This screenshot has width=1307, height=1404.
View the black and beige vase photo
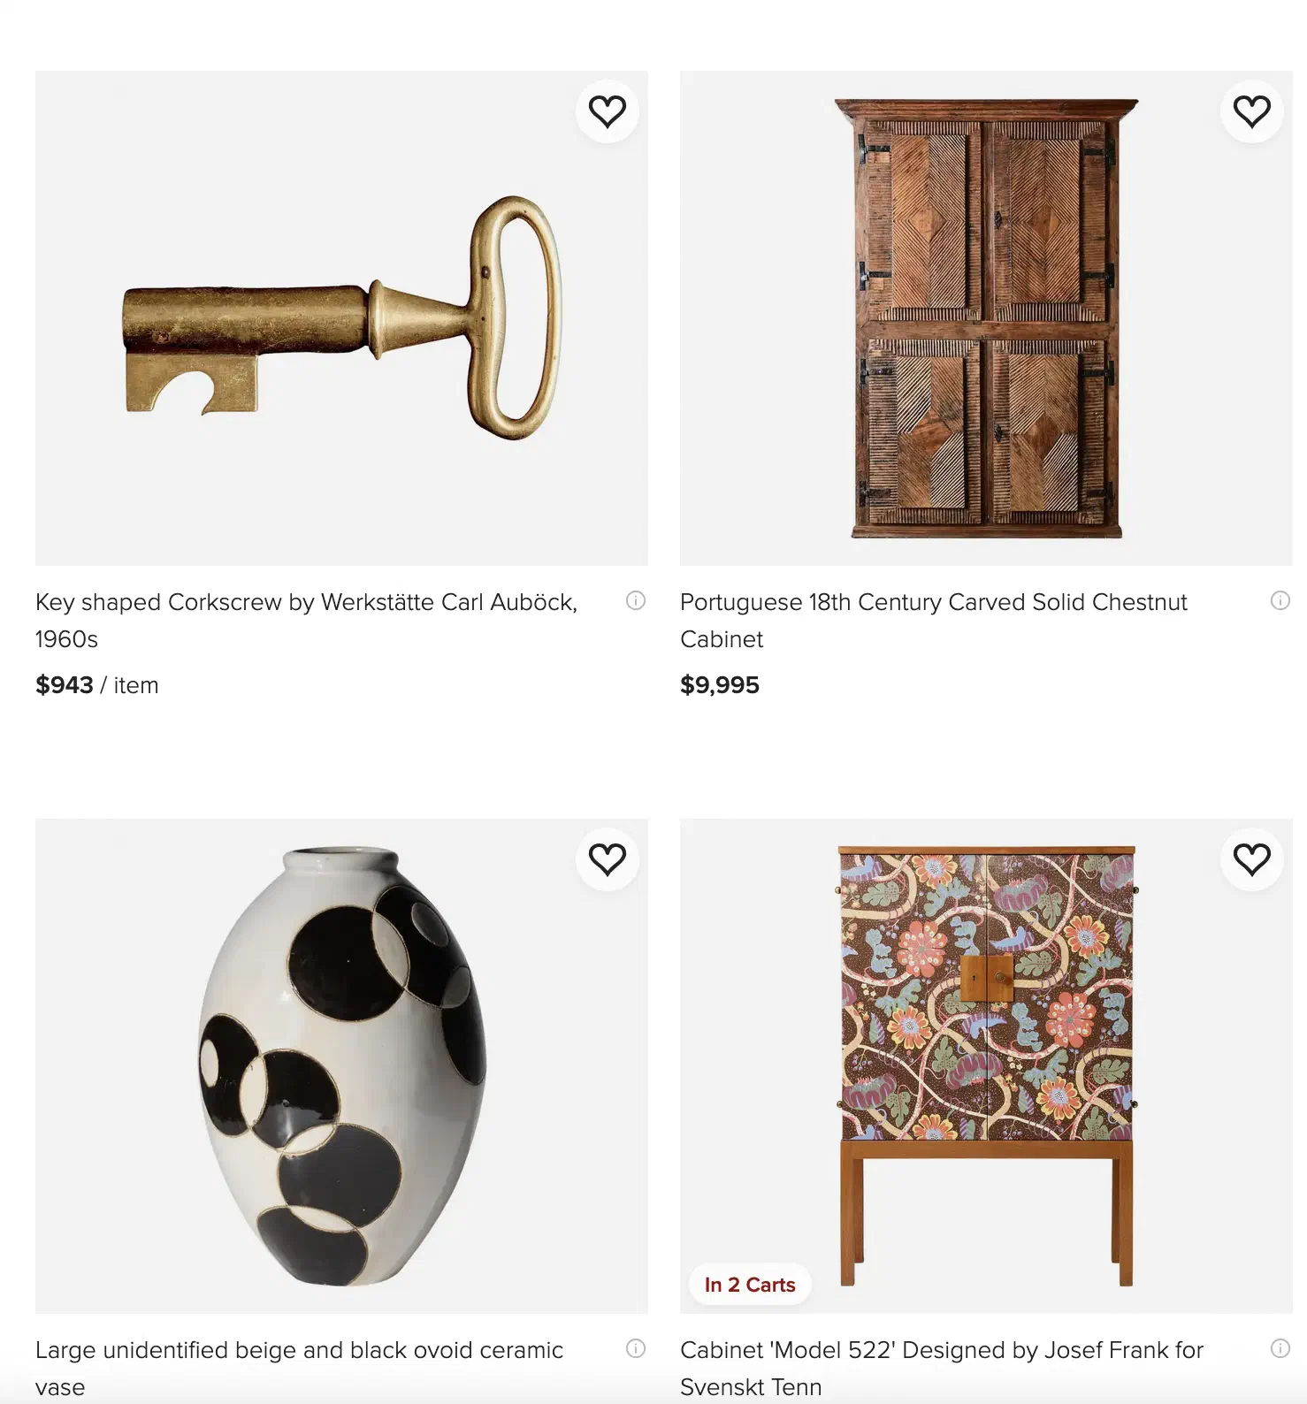341,1065
